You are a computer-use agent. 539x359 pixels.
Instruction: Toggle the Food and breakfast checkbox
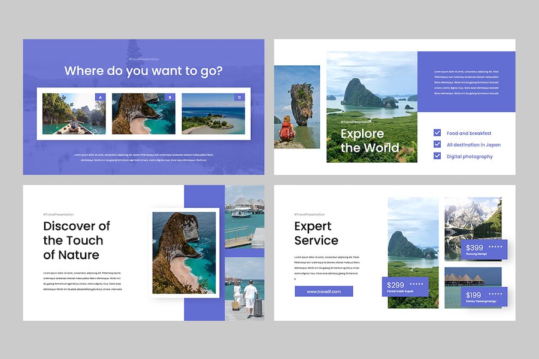coord(437,133)
